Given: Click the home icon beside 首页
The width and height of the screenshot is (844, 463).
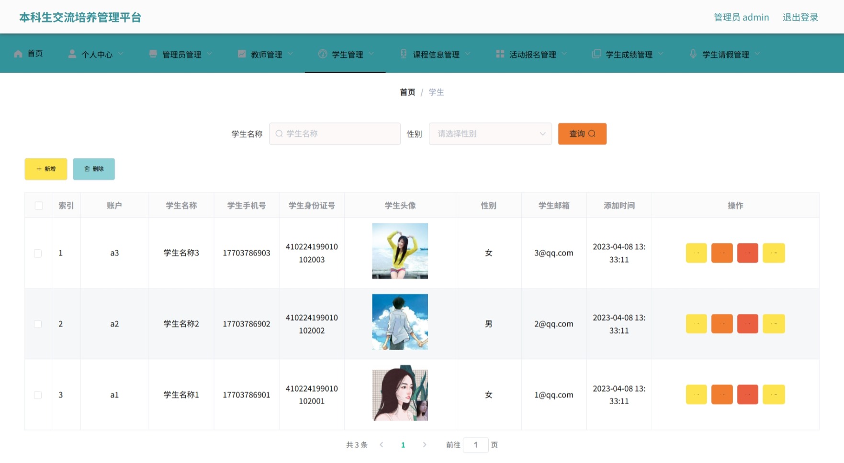Looking at the screenshot, I should (x=18, y=54).
